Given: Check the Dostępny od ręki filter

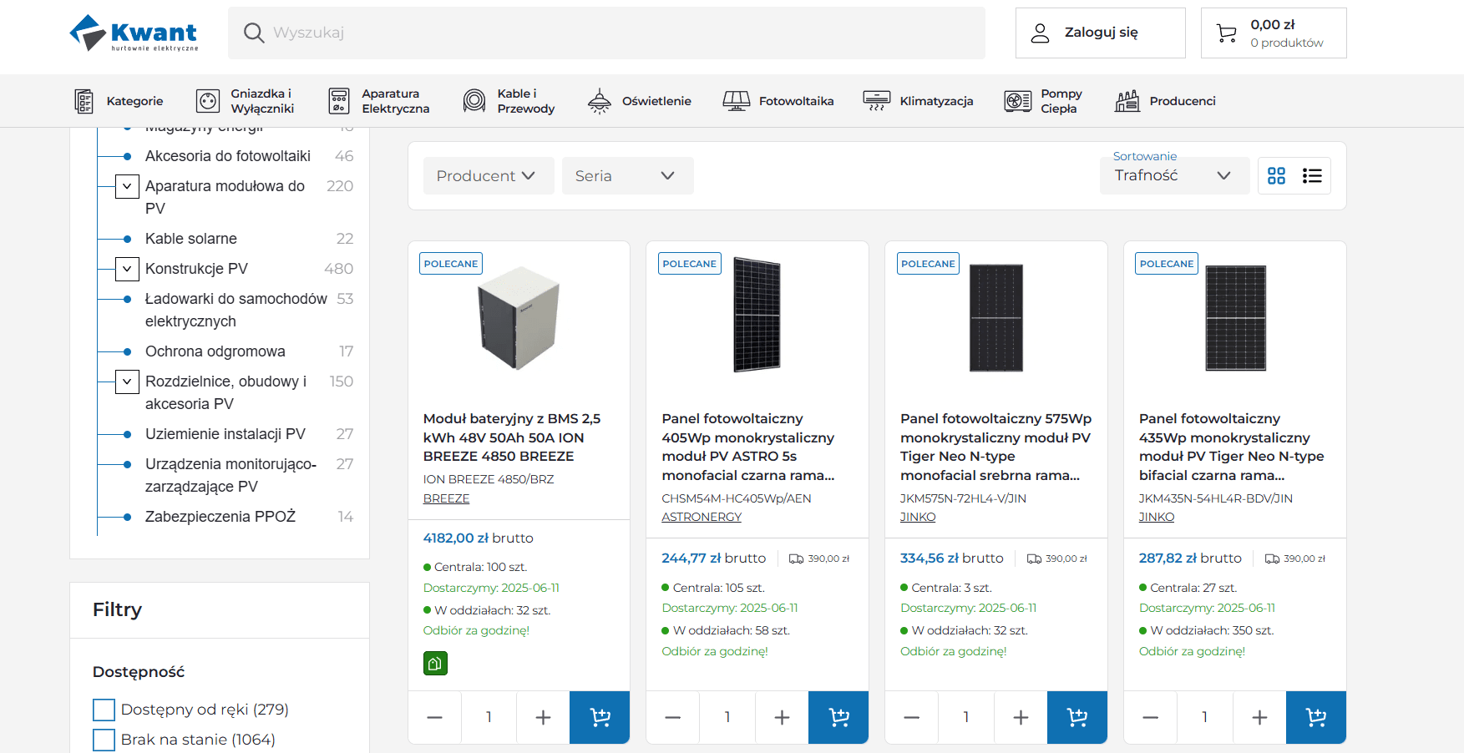Looking at the screenshot, I should [104, 710].
